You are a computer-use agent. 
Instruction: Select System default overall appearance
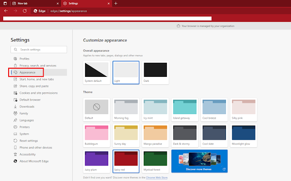[96, 73]
